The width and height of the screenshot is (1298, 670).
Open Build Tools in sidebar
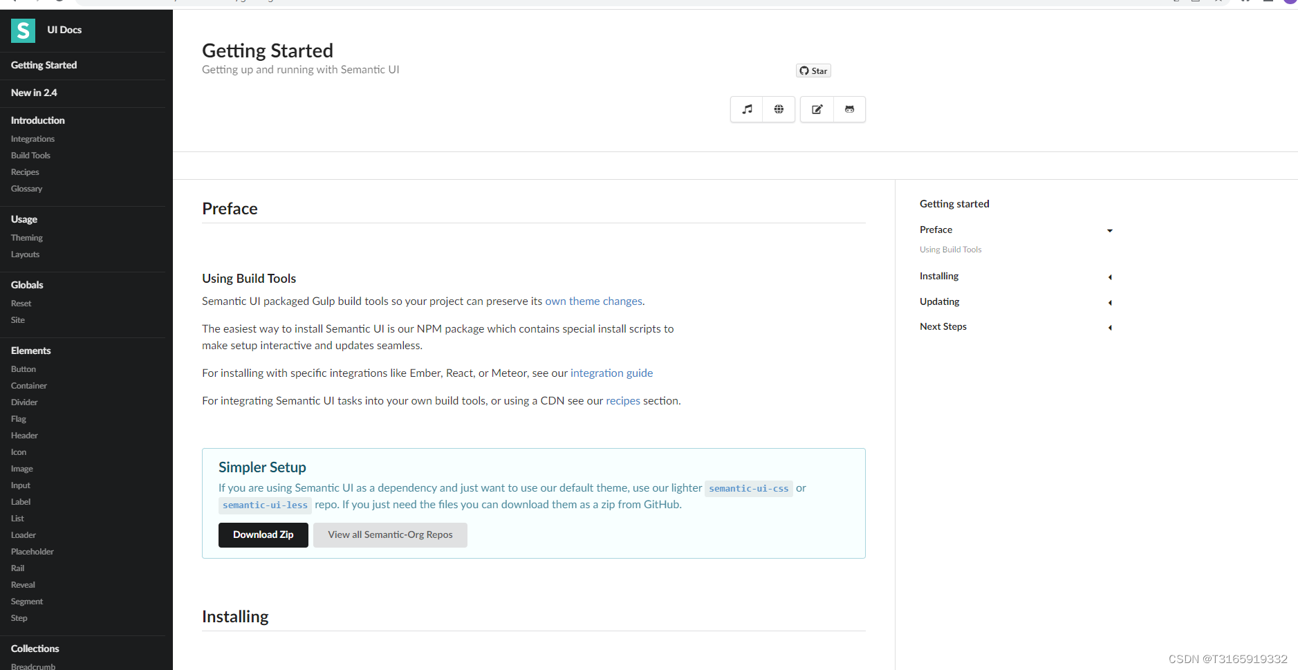click(x=30, y=156)
